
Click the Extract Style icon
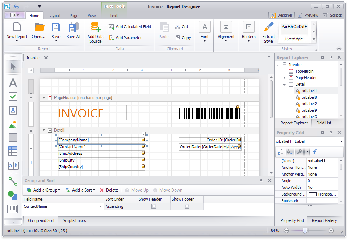click(x=269, y=27)
